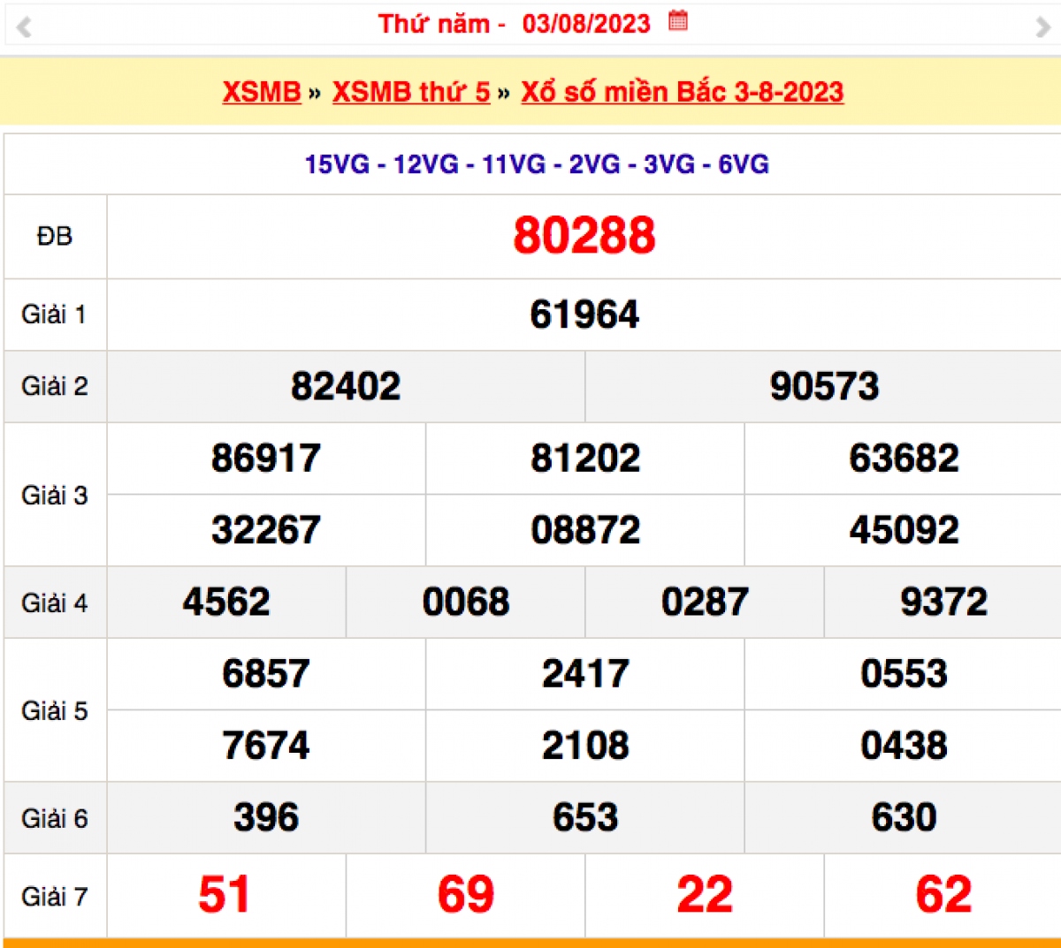Select Giải 7 number 51
Screen dimensions: 1061x948
point(224,894)
